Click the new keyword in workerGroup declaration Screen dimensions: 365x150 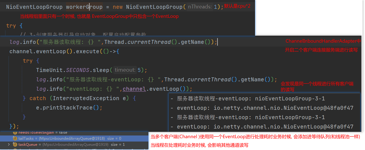click(118, 7)
